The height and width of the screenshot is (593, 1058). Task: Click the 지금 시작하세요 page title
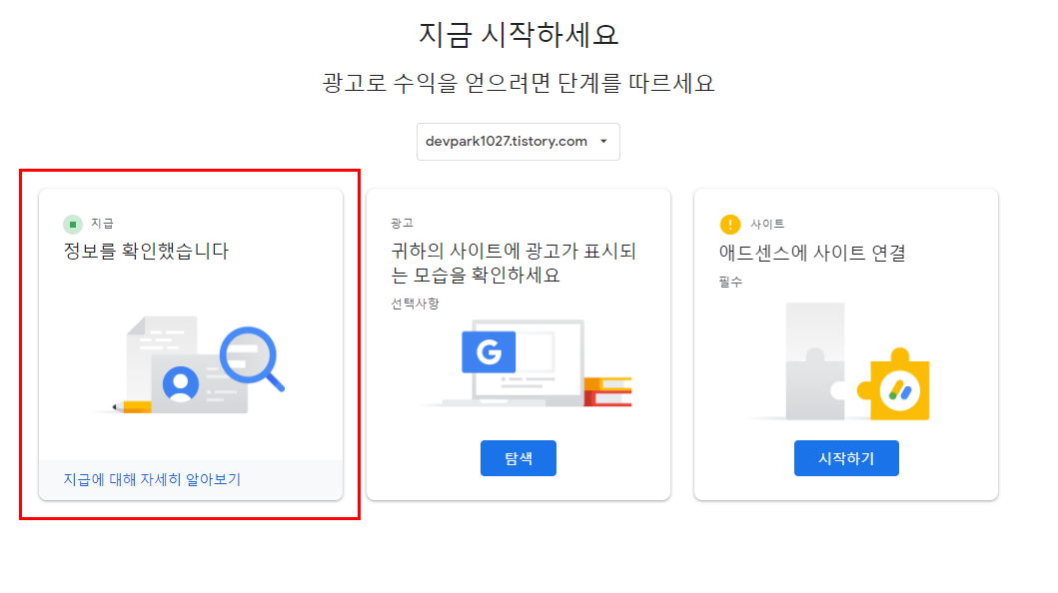(x=519, y=34)
